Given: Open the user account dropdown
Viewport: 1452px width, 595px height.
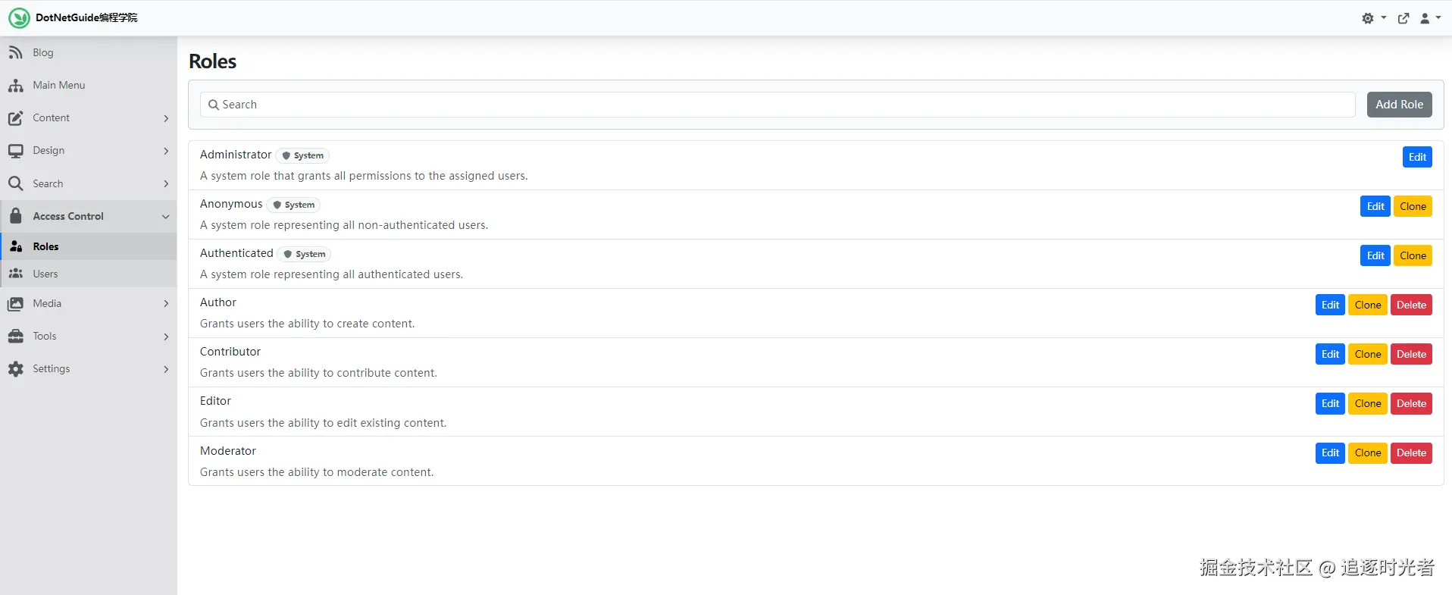Looking at the screenshot, I should click(1429, 18).
